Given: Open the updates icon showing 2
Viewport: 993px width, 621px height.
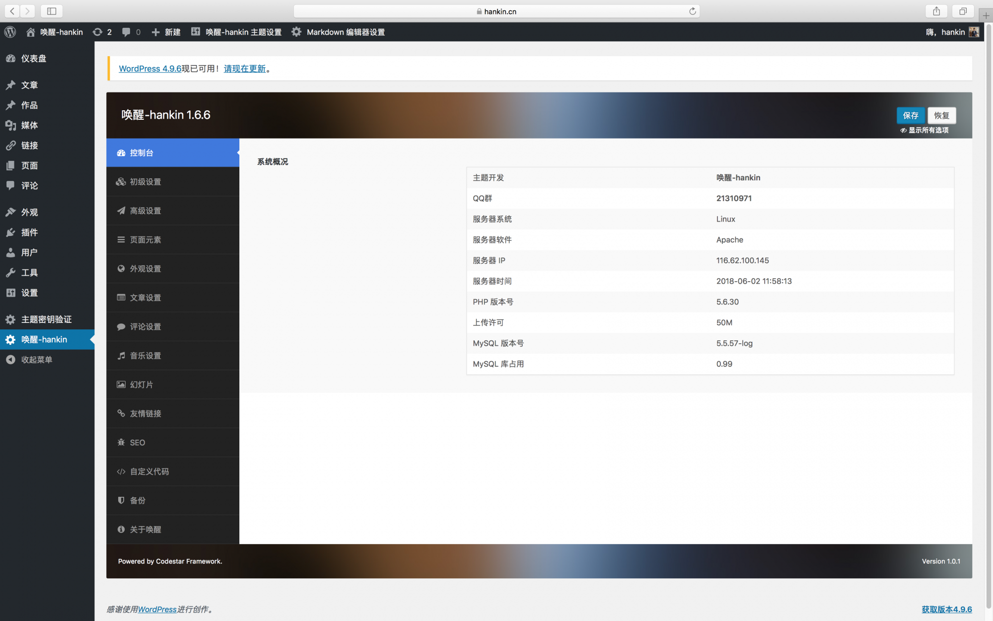Looking at the screenshot, I should (x=102, y=32).
